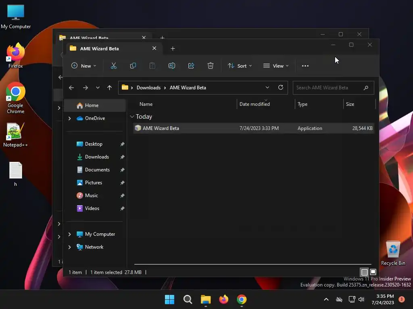Open the Sort dropdown
The height and width of the screenshot is (309, 413).
240,66
